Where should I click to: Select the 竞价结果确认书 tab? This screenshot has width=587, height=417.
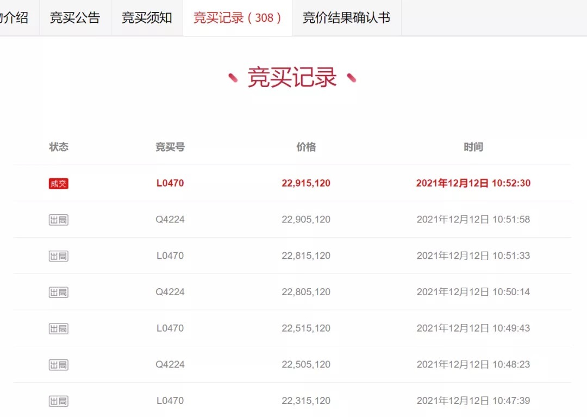point(346,17)
